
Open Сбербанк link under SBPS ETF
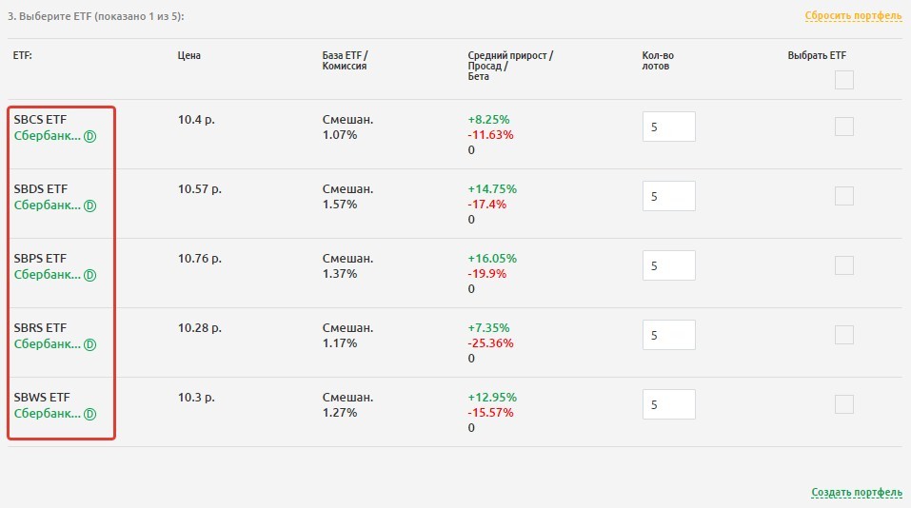(x=47, y=275)
